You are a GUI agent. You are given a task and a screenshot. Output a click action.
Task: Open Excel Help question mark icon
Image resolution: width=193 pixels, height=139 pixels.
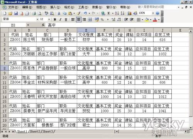pyautogui.click(x=157, y=13)
